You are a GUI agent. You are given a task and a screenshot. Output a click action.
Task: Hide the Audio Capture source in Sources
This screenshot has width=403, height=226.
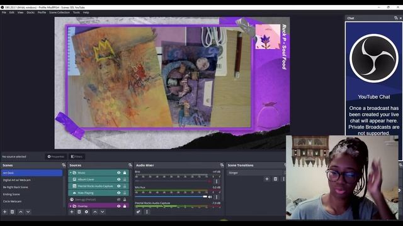pyautogui.click(x=119, y=186)
